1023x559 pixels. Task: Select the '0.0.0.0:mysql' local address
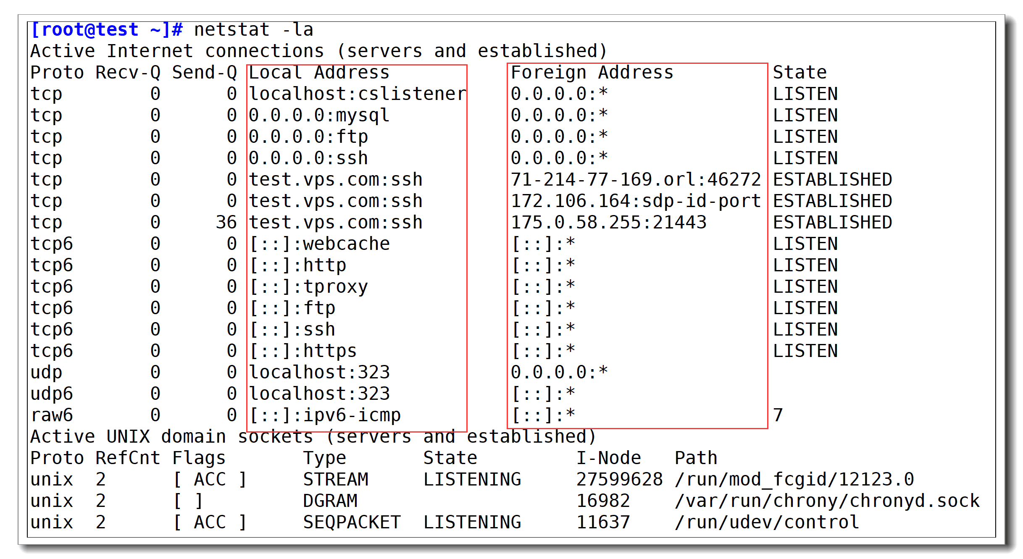point(319,115)
